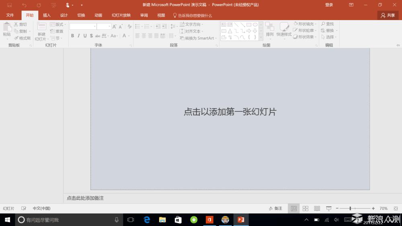
Task: Toggle Underline formatting
Action: coord(85,36)
